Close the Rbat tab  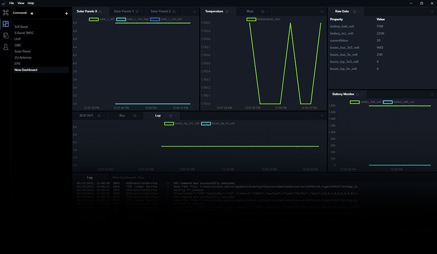coord(267,12)
